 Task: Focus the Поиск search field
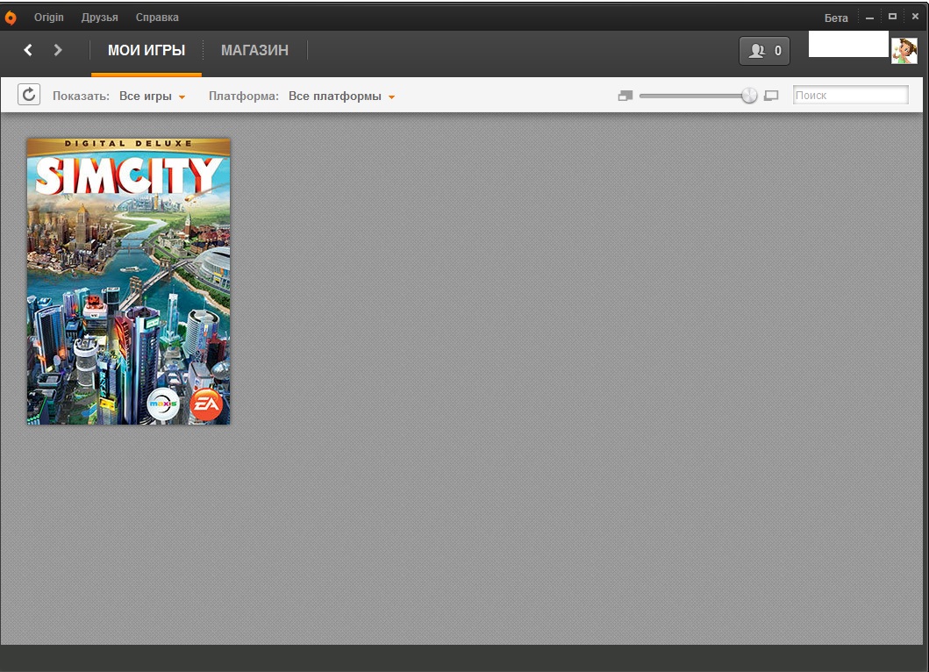pos(850,95)
